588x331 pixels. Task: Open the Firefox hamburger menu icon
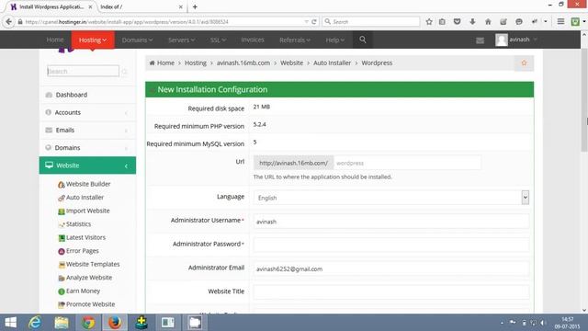click(x=560, y=22)
